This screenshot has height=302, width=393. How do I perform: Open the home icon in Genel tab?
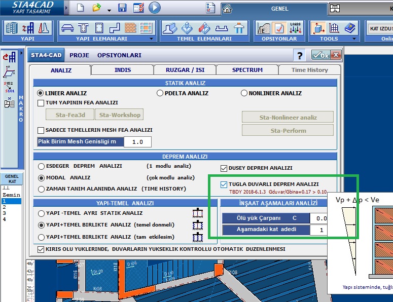(x=227, y=8)
